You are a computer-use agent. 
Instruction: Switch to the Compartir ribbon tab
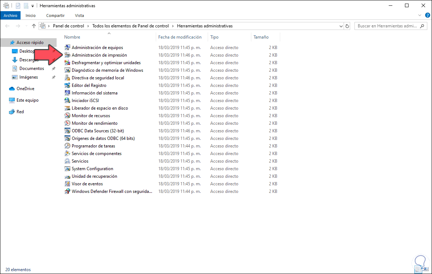coord(56,16)
